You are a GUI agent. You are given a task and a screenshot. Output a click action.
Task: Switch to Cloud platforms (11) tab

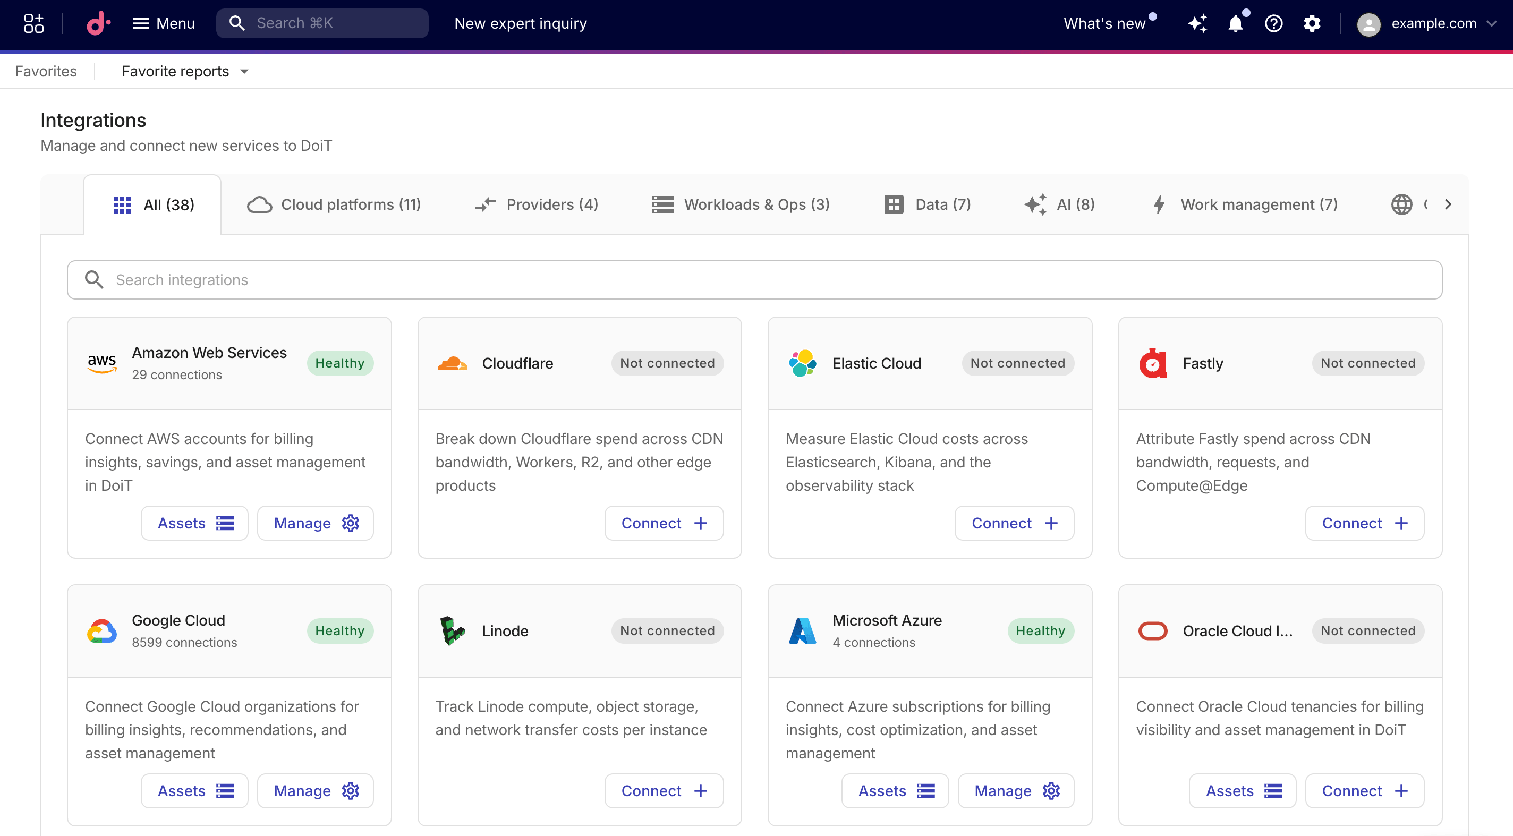coord(334,204)
